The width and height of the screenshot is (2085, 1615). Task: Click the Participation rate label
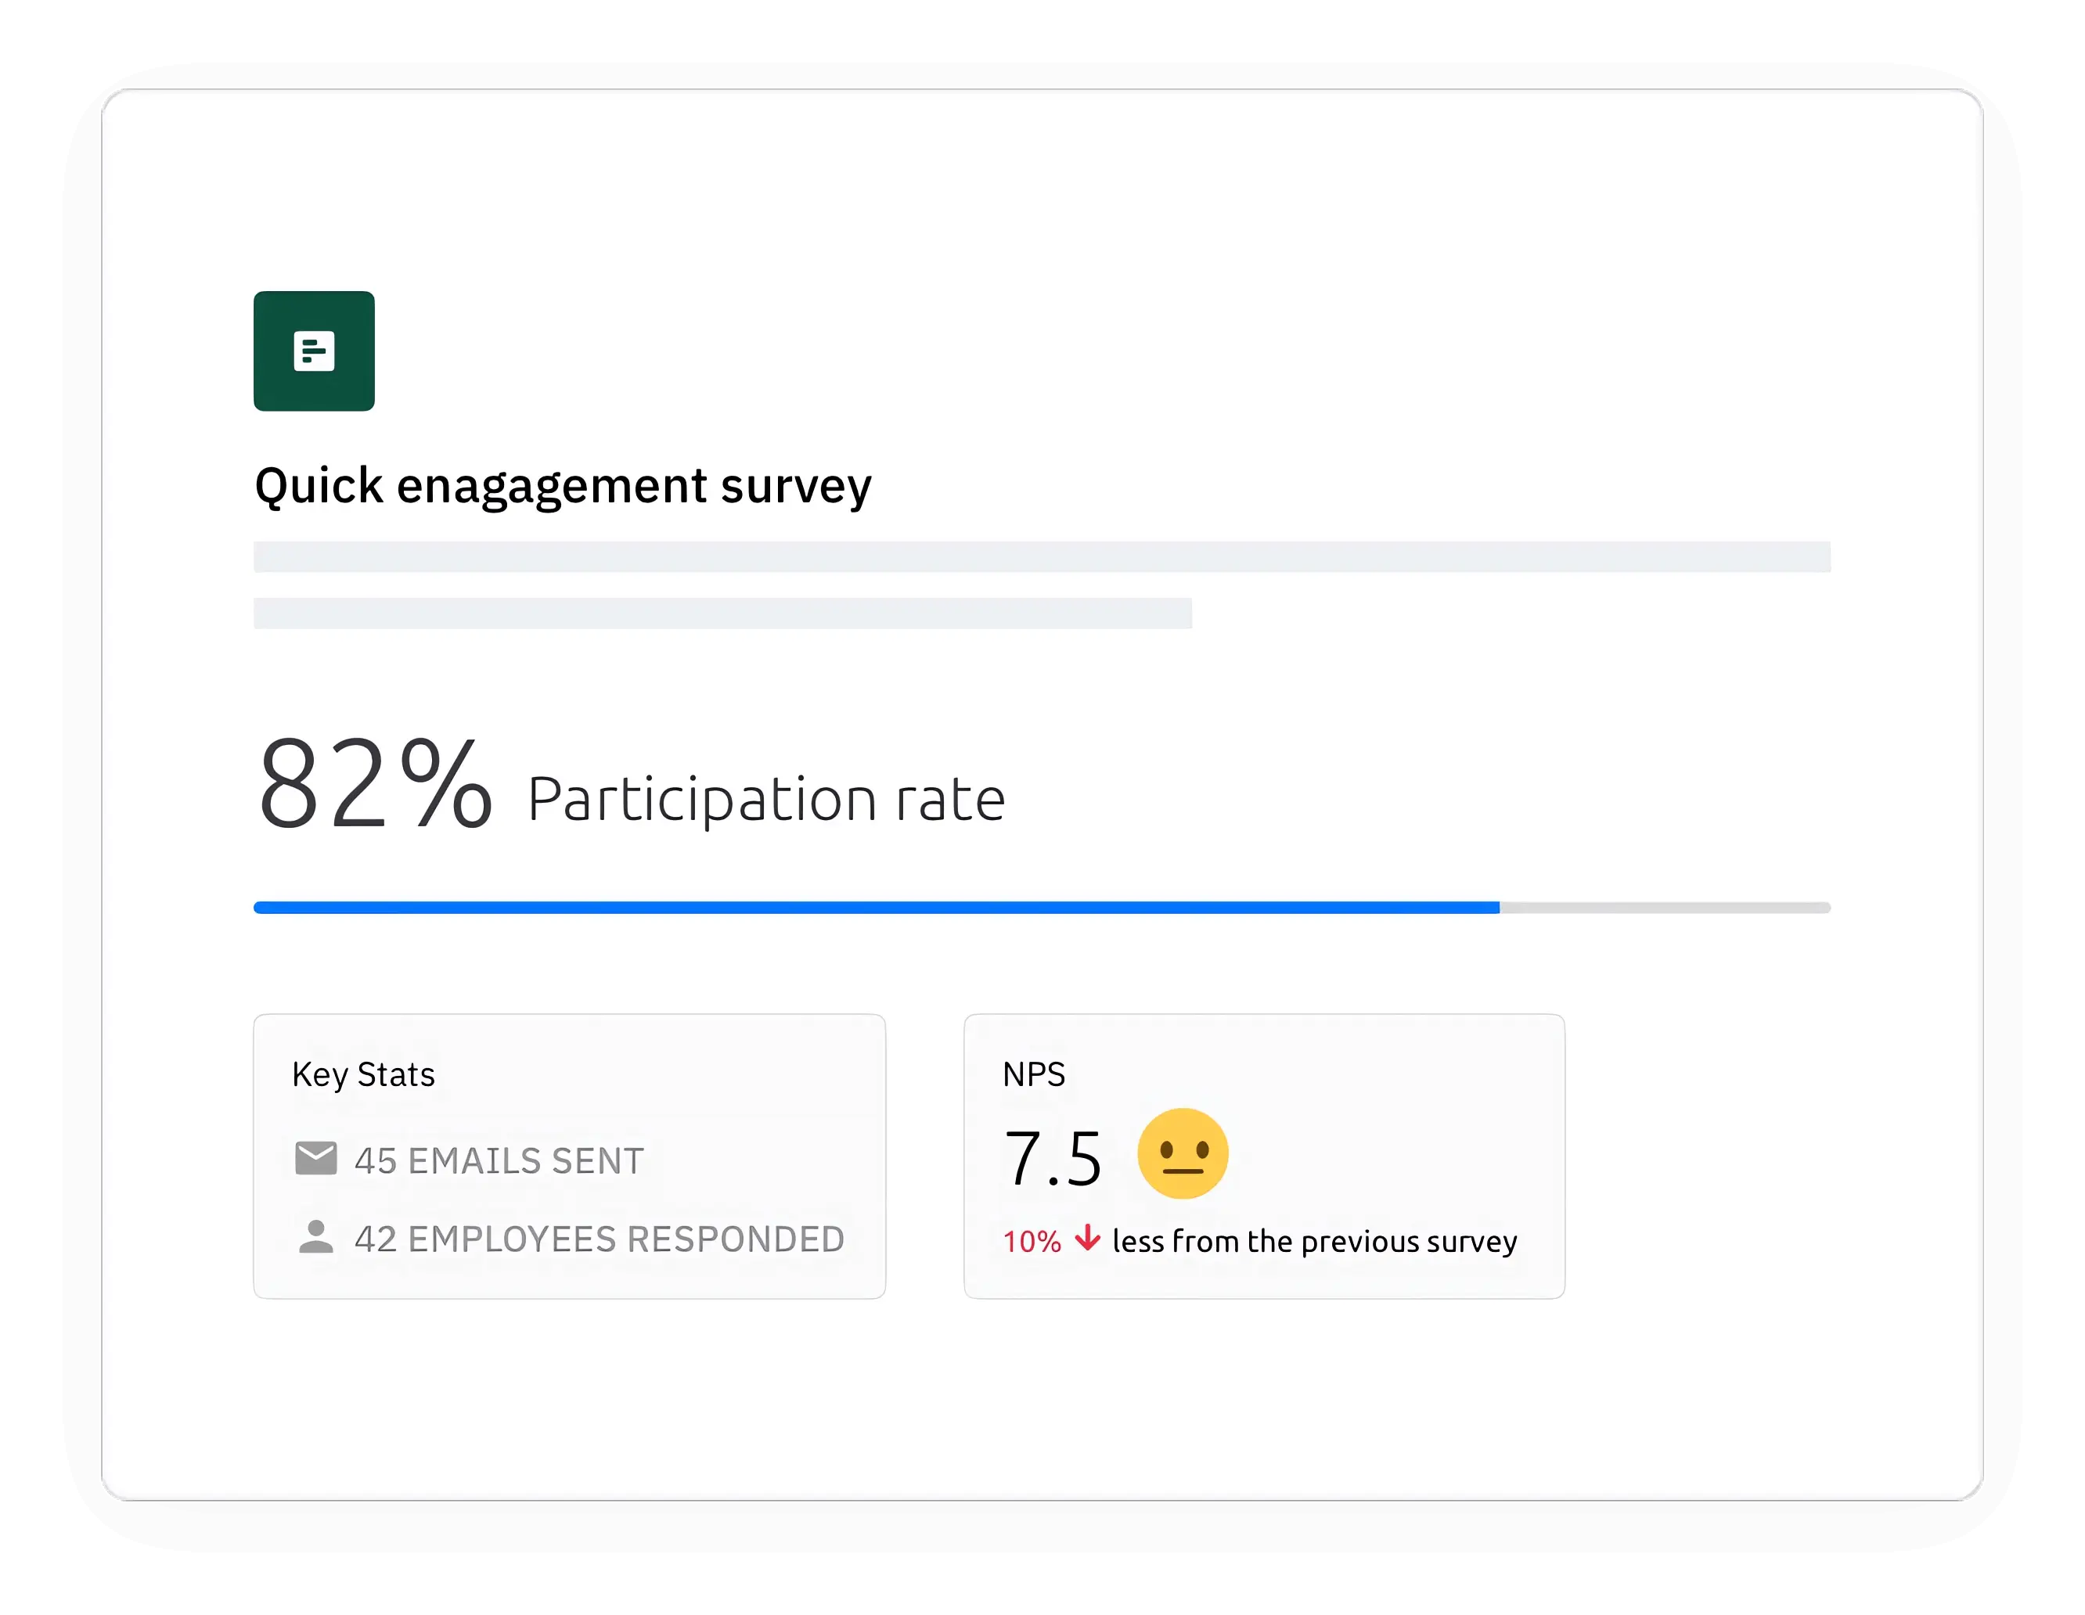click(x=765, y=799)
